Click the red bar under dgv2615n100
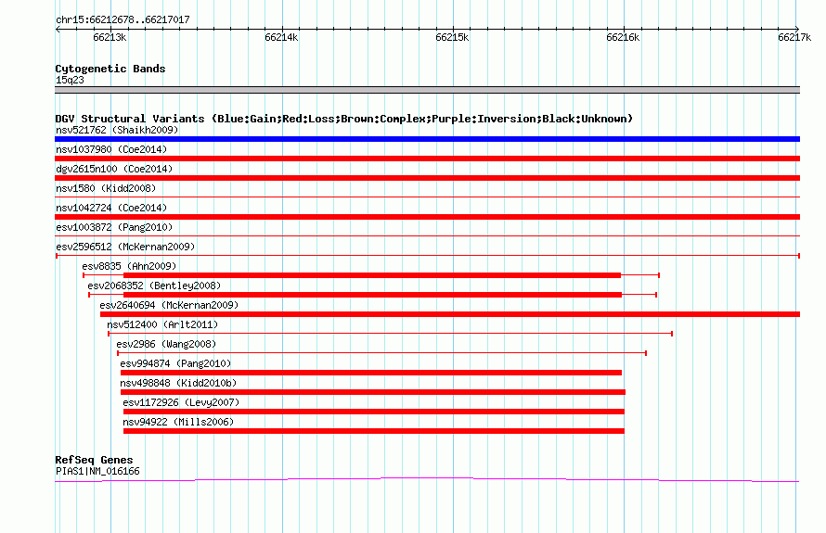The width and height of the screenshot is (826, 533). (x=427, y=178)
